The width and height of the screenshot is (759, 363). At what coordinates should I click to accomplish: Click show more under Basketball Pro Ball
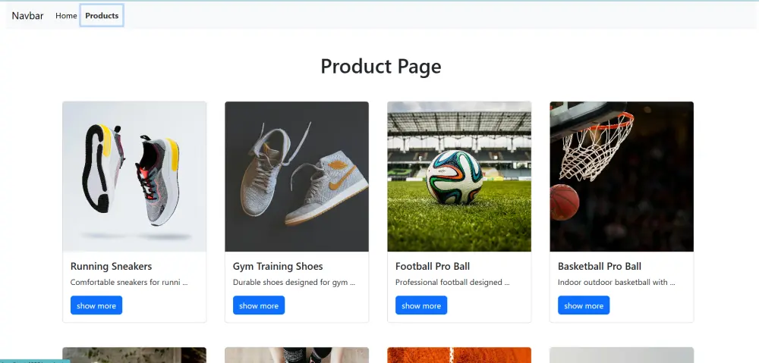(584, 305)
